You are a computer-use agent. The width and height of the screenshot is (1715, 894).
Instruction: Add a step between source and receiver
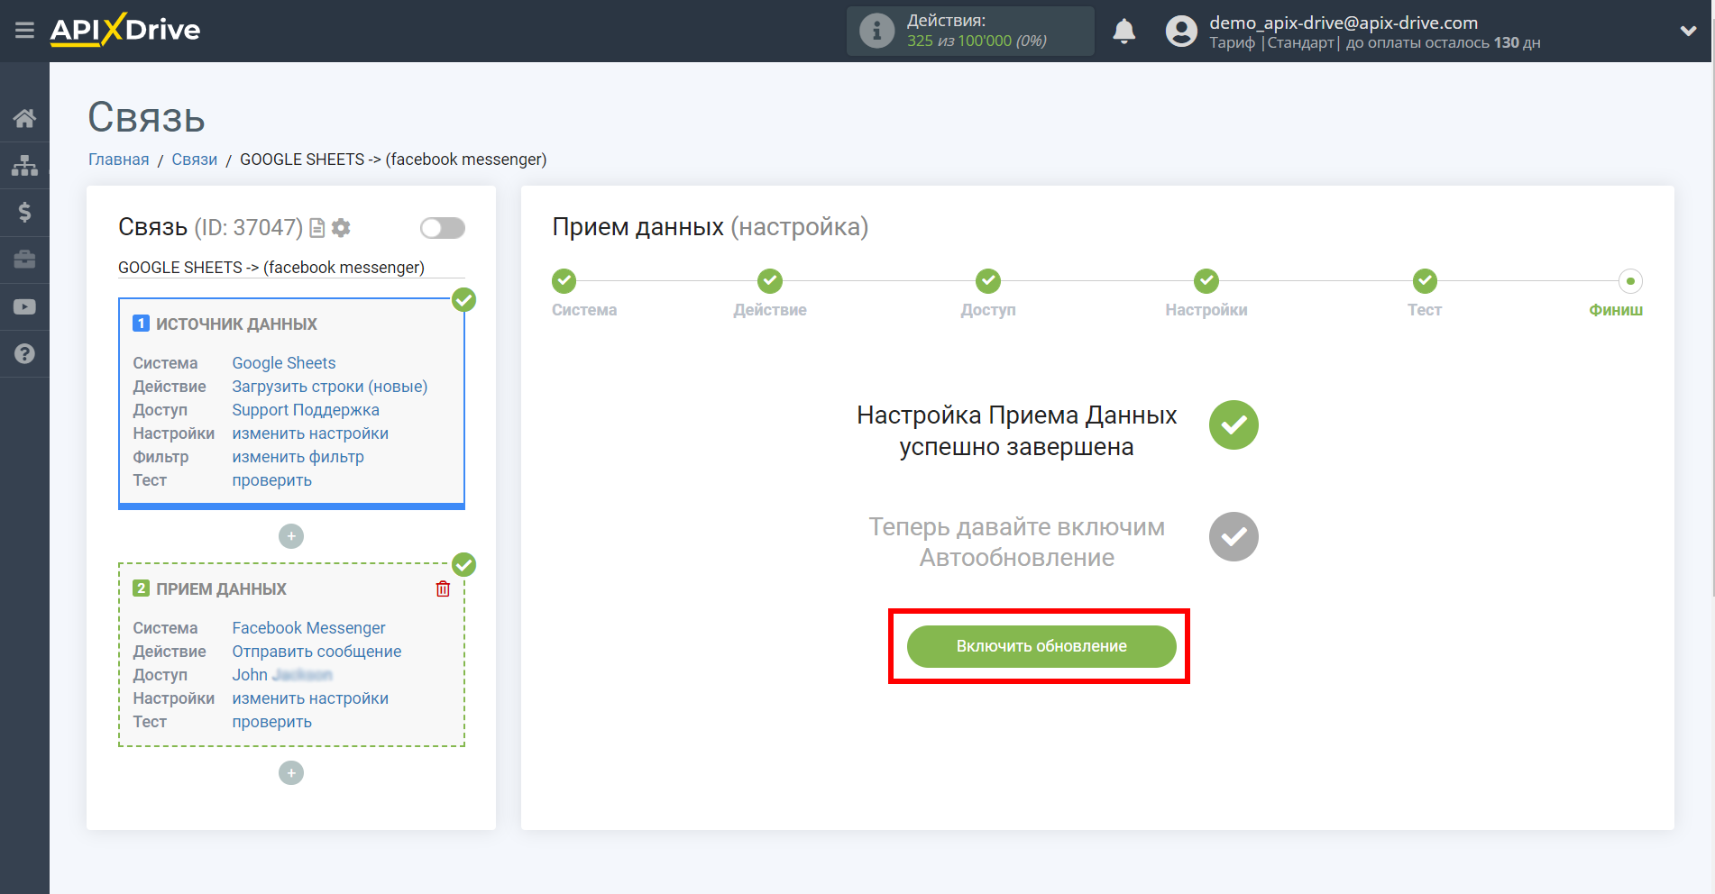(x=291, y=536)
